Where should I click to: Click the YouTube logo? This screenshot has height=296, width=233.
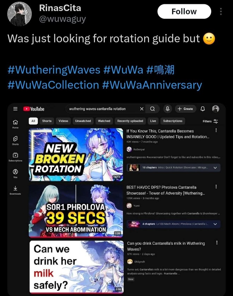tap(34, 109)
